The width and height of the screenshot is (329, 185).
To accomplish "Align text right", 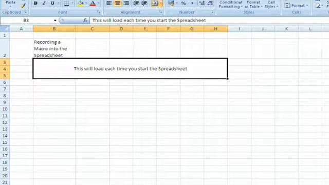I will [x=126, y=3].
